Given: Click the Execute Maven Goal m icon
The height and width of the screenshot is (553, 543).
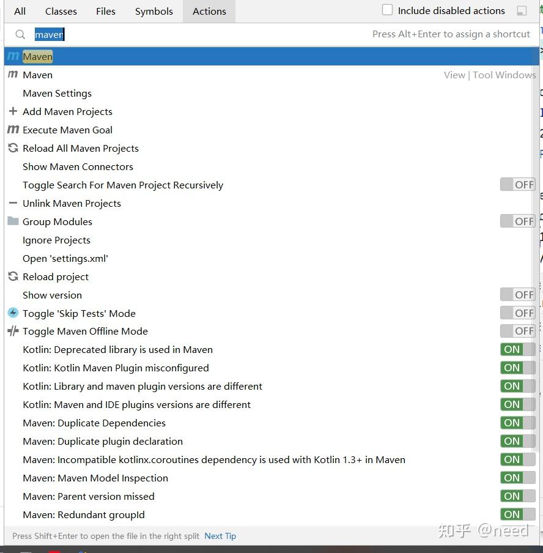Looking at the screenshot, I should (13, 130).
